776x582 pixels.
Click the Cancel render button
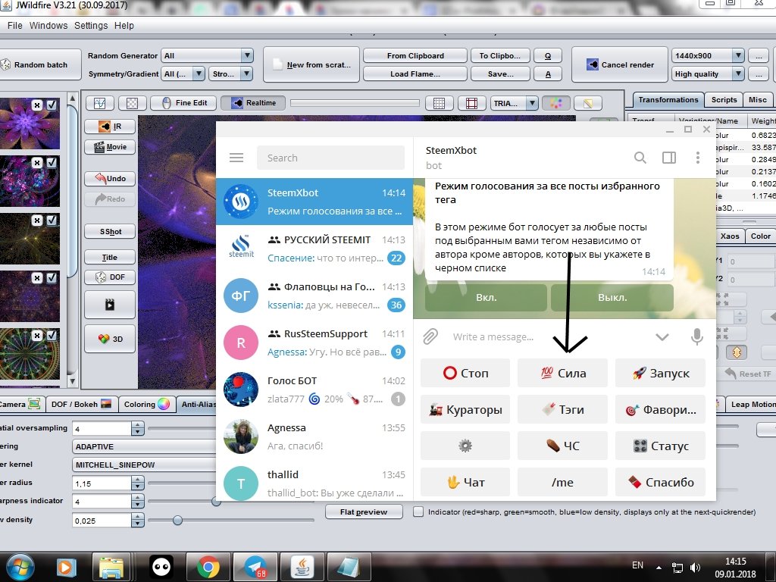click(620, 64)
